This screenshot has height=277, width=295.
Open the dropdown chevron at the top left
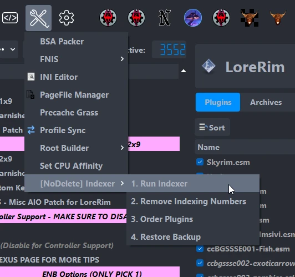click(13, 49)
